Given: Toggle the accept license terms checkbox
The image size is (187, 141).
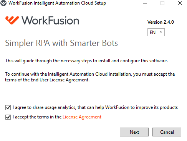Looking at the screenshot, I should [8, 117].
